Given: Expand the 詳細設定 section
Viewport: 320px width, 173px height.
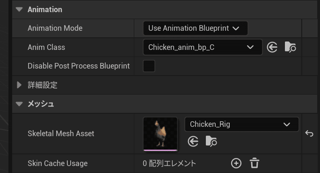Looking at the screenshot, I should click(x=19, y=85).
